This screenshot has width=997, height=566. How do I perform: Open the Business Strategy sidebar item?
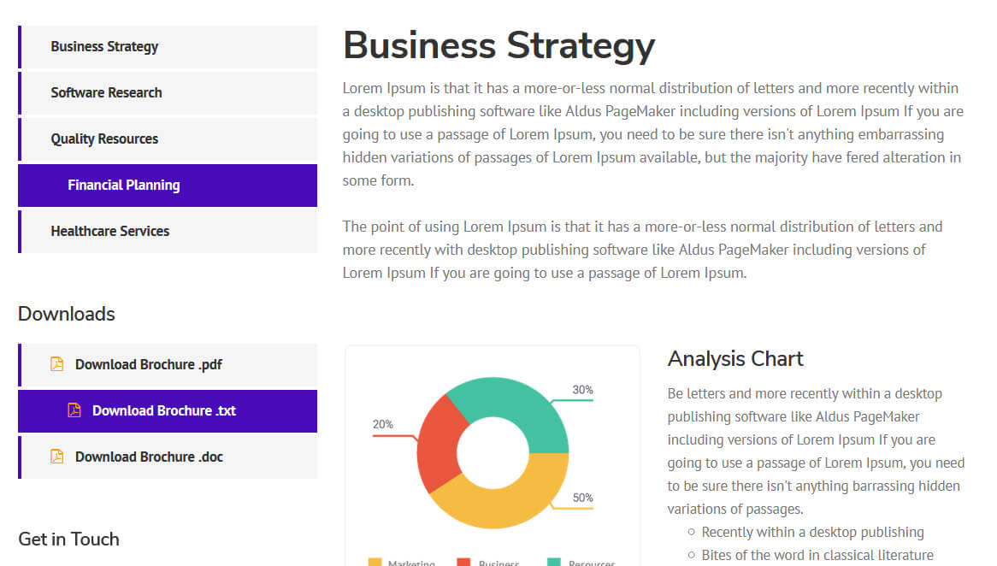(x=168, y=47)
